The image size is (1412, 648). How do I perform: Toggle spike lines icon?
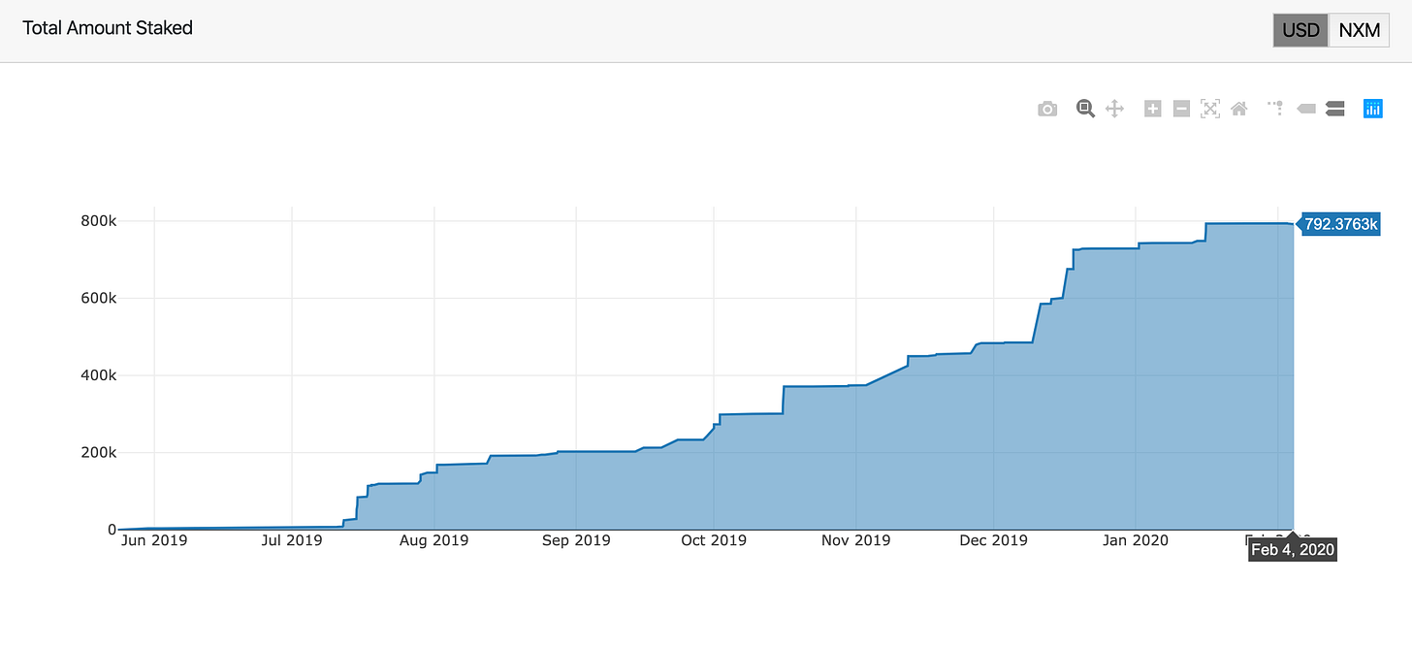tap(1276, 110)
